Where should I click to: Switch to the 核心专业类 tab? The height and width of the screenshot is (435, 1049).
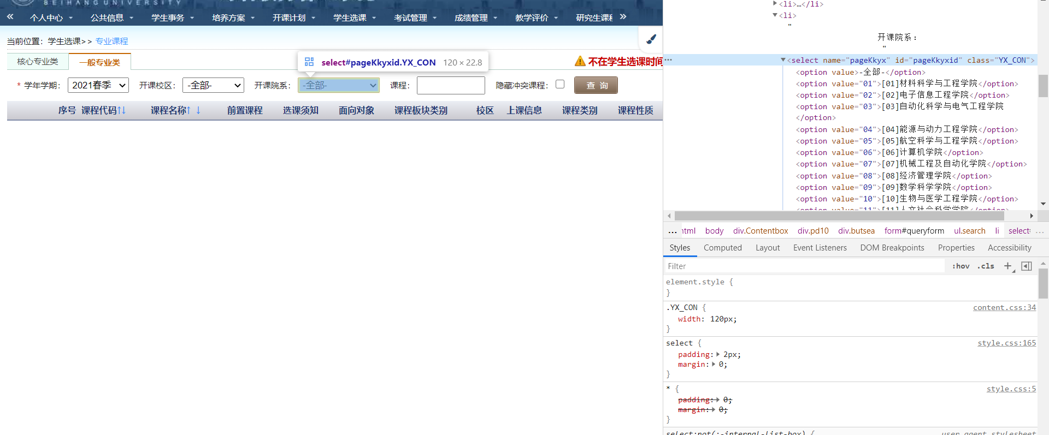(38, 62)
